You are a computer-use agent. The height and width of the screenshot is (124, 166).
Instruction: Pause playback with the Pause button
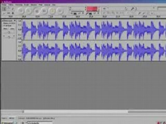(44, 11)
